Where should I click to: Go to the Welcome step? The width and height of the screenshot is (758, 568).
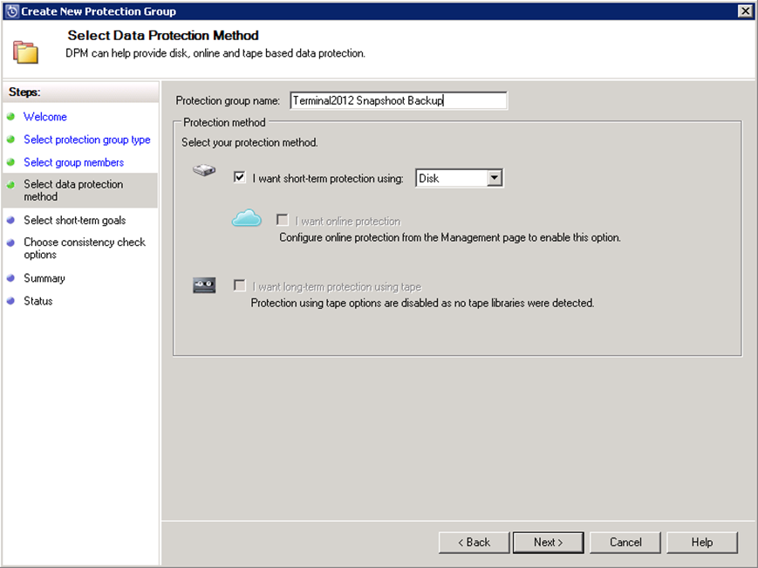point(45,117)
